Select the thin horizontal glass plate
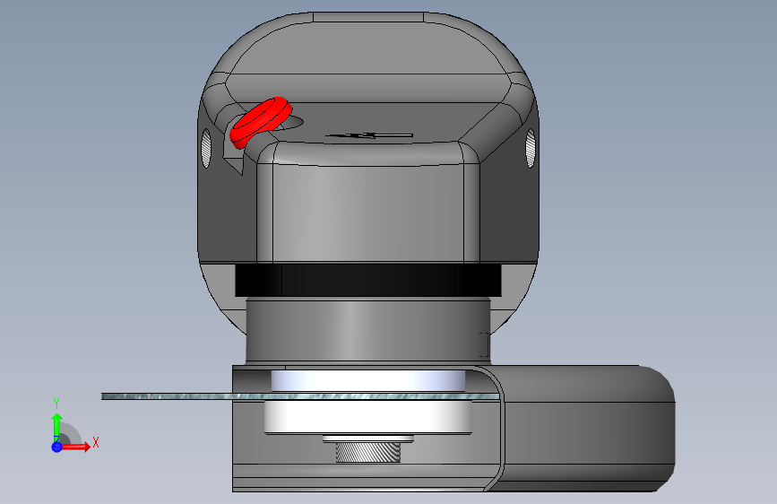 click(x=300, y=396)
